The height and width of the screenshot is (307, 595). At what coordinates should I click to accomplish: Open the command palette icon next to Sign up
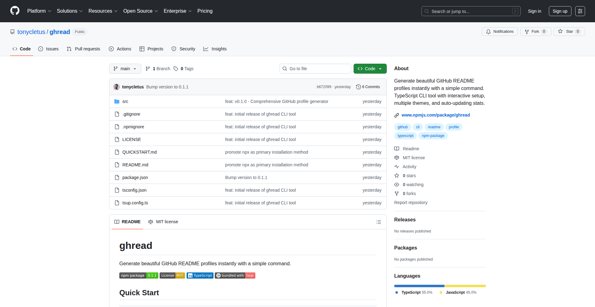point(580,11)
